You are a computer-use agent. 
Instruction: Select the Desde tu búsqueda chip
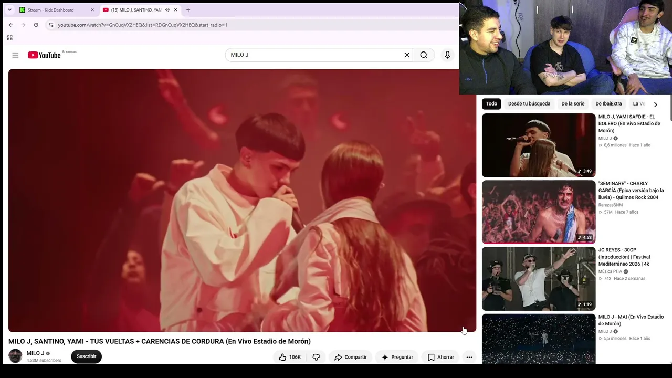529,104
